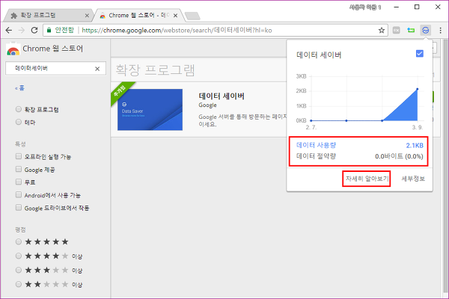This screenshot has width=449, height=299.
Task: Open the Data Saver extension icon in toolbar
Action: 426,30
